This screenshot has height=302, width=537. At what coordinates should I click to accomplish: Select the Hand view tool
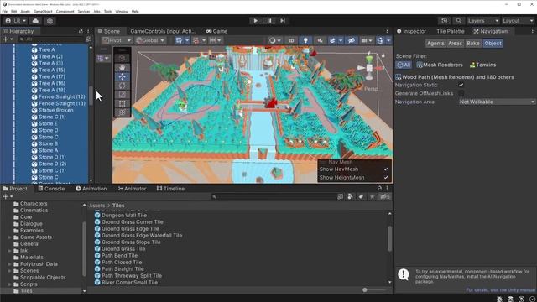click(x=122, y=67)
